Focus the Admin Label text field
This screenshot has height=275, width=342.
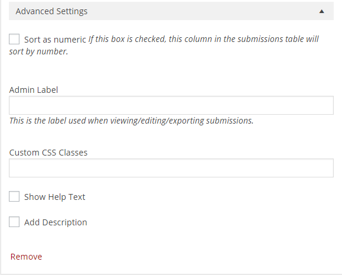coord(171,105)
